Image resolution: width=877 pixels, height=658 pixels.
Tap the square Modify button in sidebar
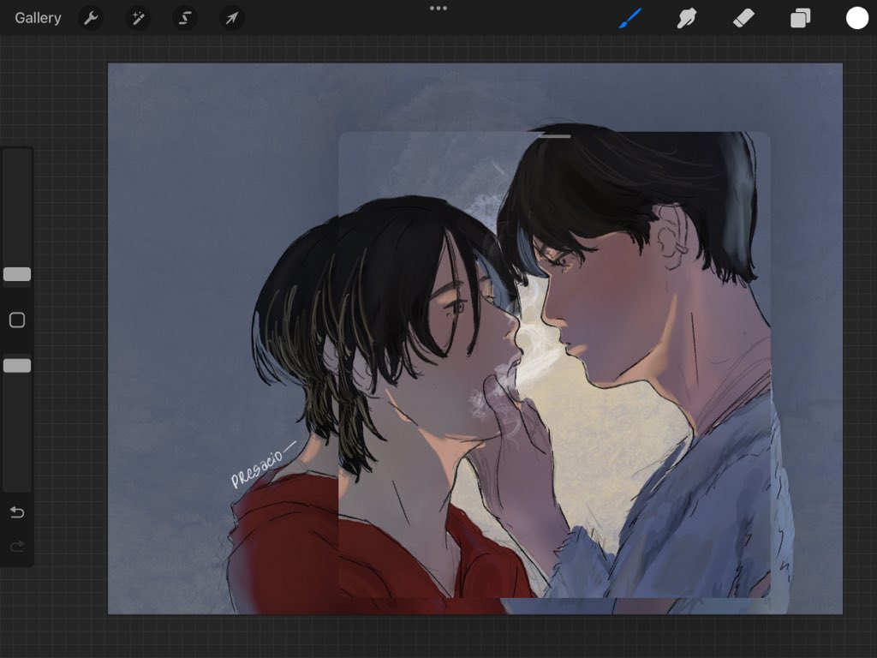17,320
